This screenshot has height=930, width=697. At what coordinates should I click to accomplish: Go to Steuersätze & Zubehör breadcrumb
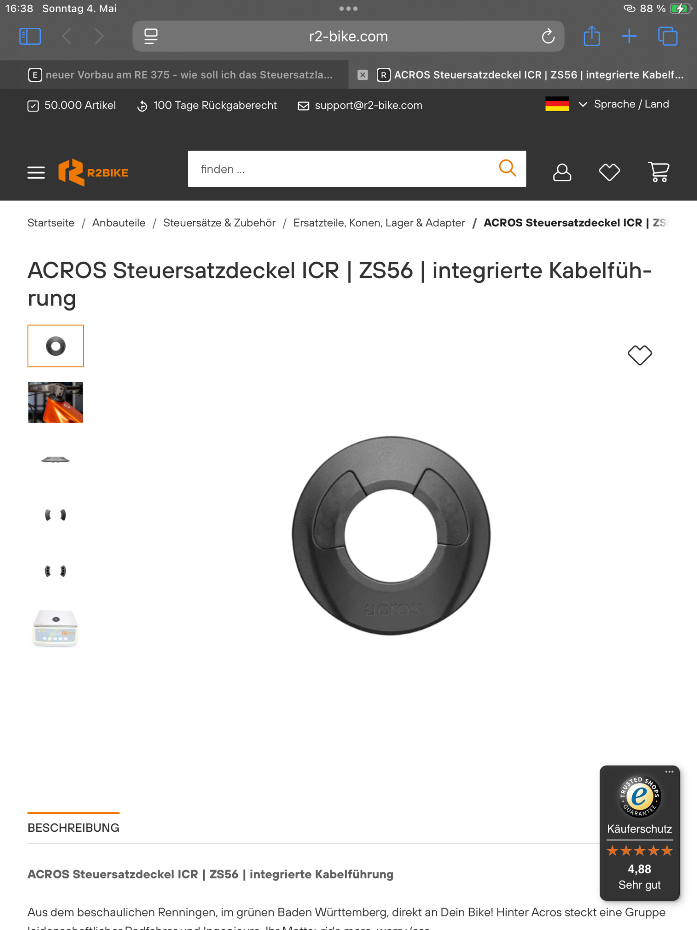click(219, 223)
